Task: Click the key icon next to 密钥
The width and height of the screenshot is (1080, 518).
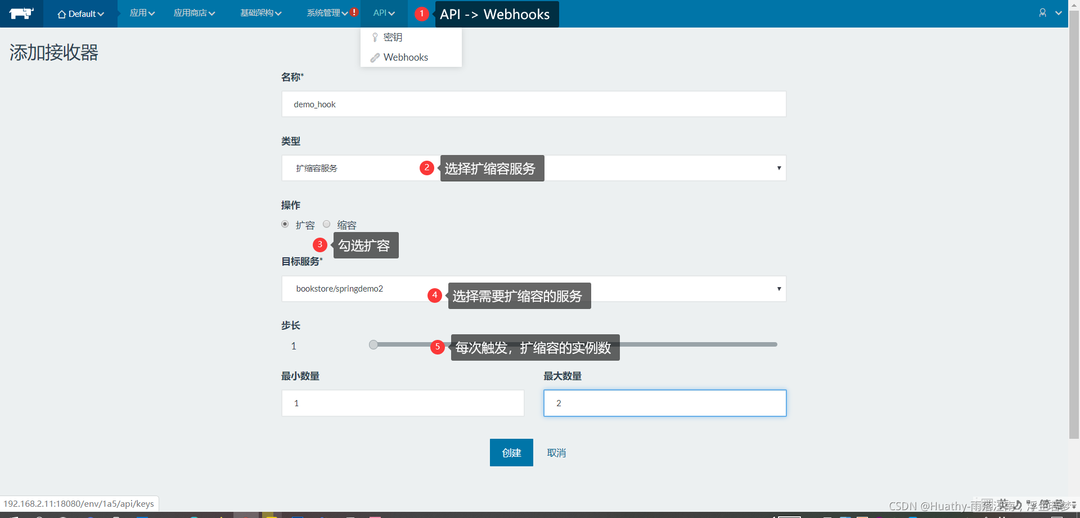Action: pyautogui.click(x=375, y=37)
